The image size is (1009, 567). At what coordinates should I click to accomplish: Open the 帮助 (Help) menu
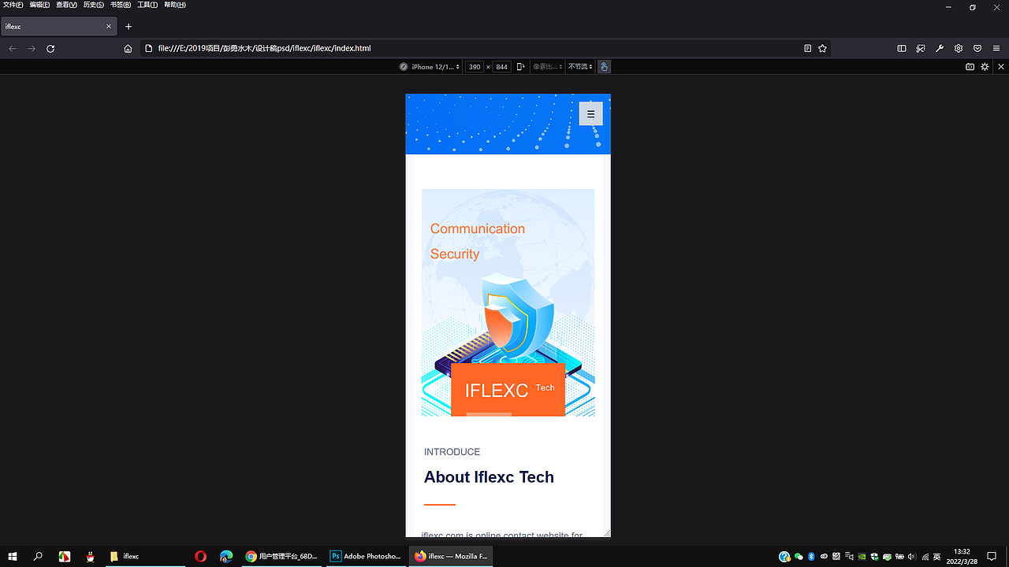pyautogui.click(x=175, y=5)
